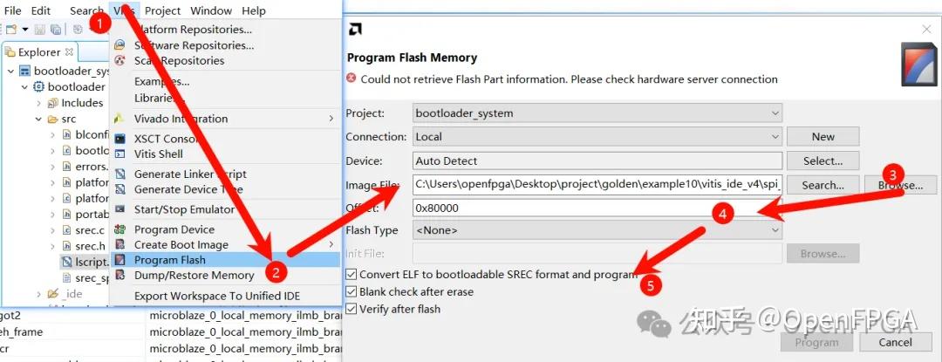Screen dimensions: 942x362
Task: Click the Vivado Integration icon
Action: 119,119
